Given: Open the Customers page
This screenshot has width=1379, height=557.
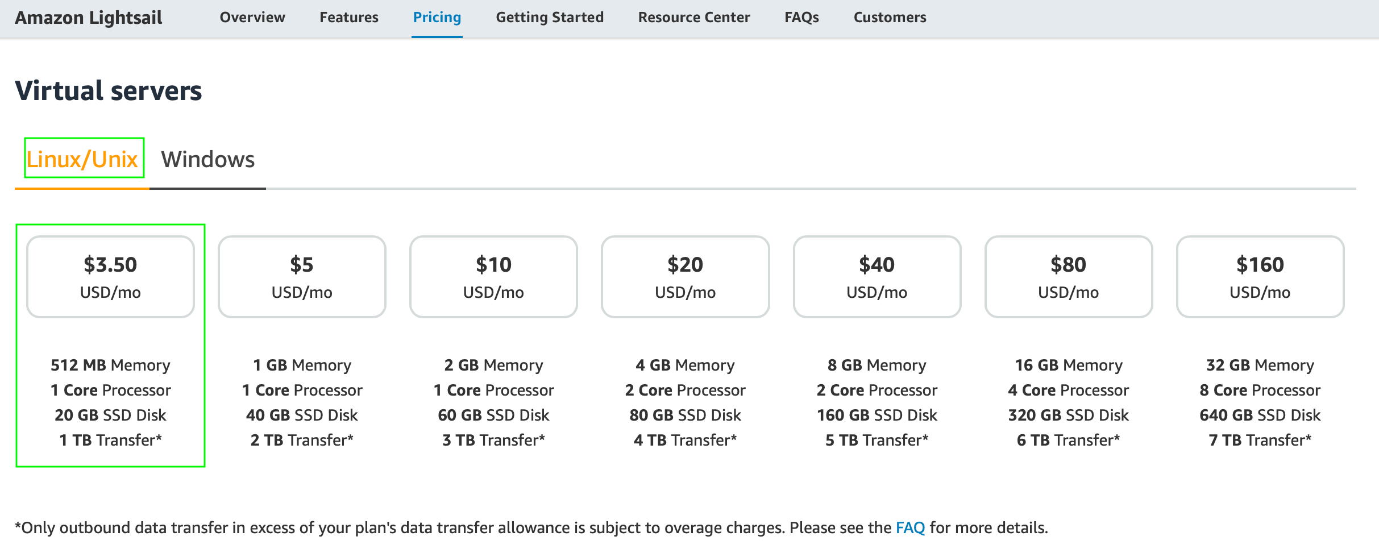Looking at the screenshot, I should pos(889,18).
